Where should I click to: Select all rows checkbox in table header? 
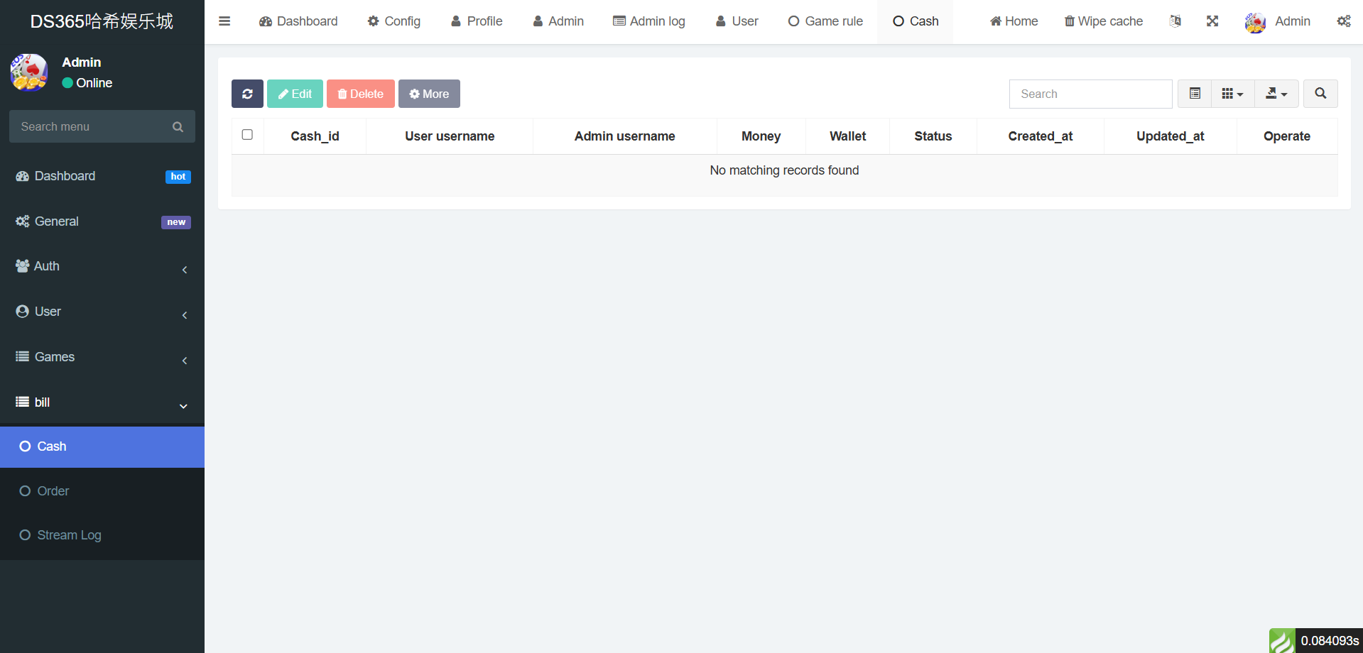click(247, 135)
